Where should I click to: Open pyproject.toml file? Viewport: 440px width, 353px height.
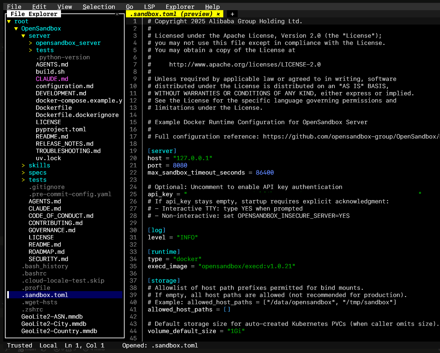coord(61,129)
